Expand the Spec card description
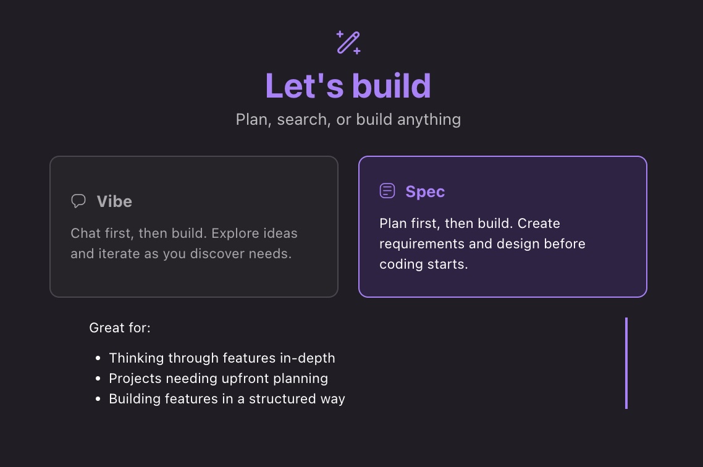 (x=502, y=227)
